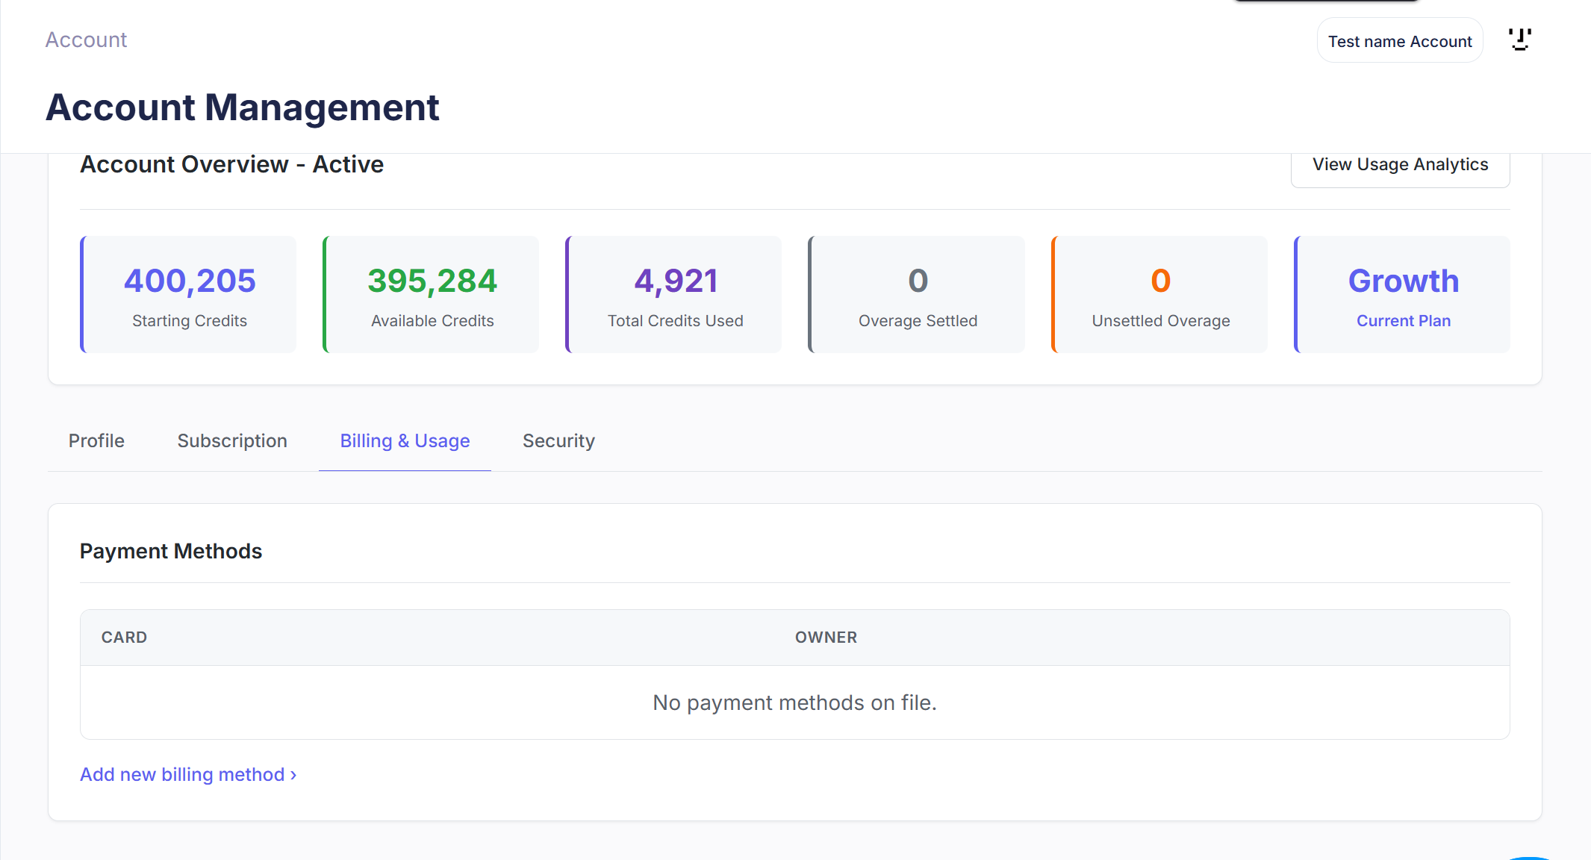Screen dimensions: 1591x860
Task: Click the Current Plan link text
Action: click(1403, 321)
